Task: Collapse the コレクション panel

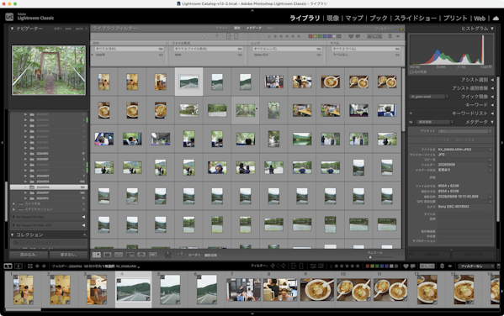Action: pyautogui.click(x=13, y=234)
